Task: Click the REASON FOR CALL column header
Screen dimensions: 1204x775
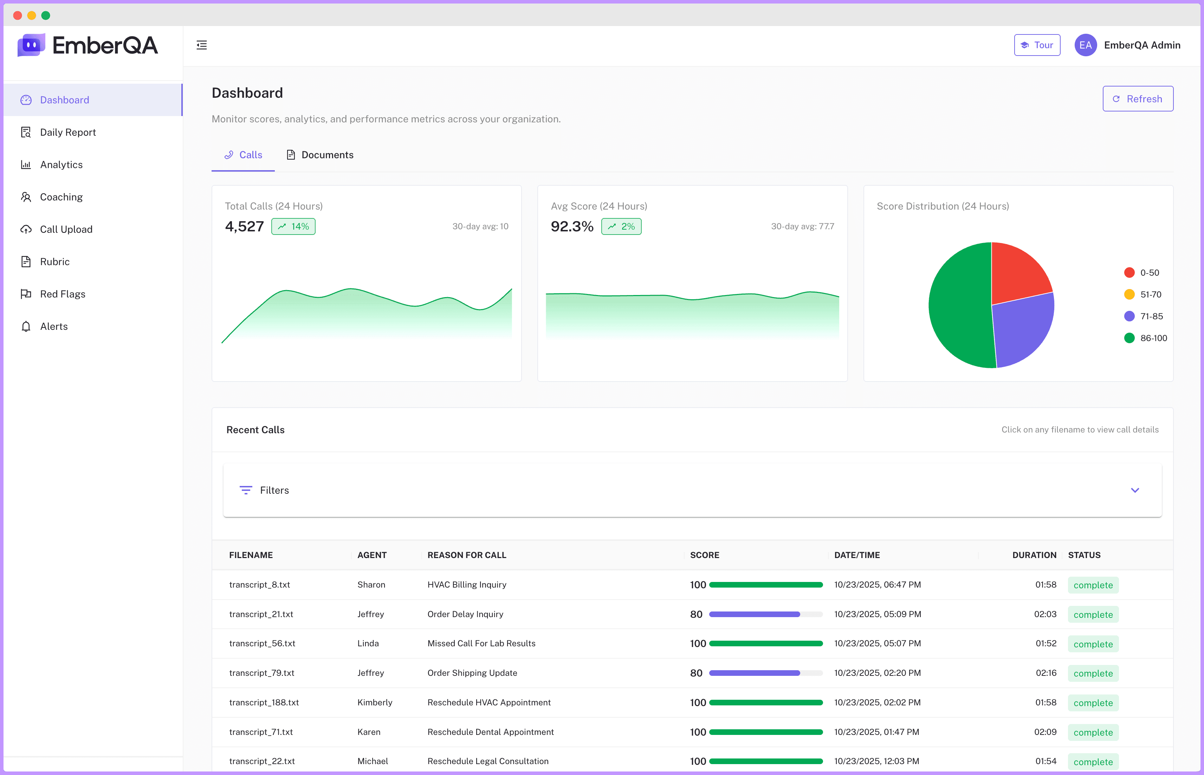Action: pyautogui.click(x=467, y=555)
